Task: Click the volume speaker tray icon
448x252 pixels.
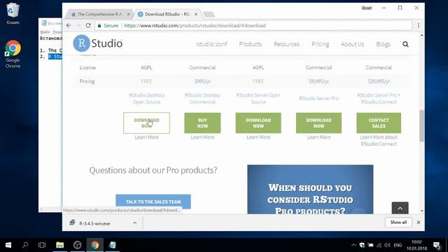Action: point(387,245)
